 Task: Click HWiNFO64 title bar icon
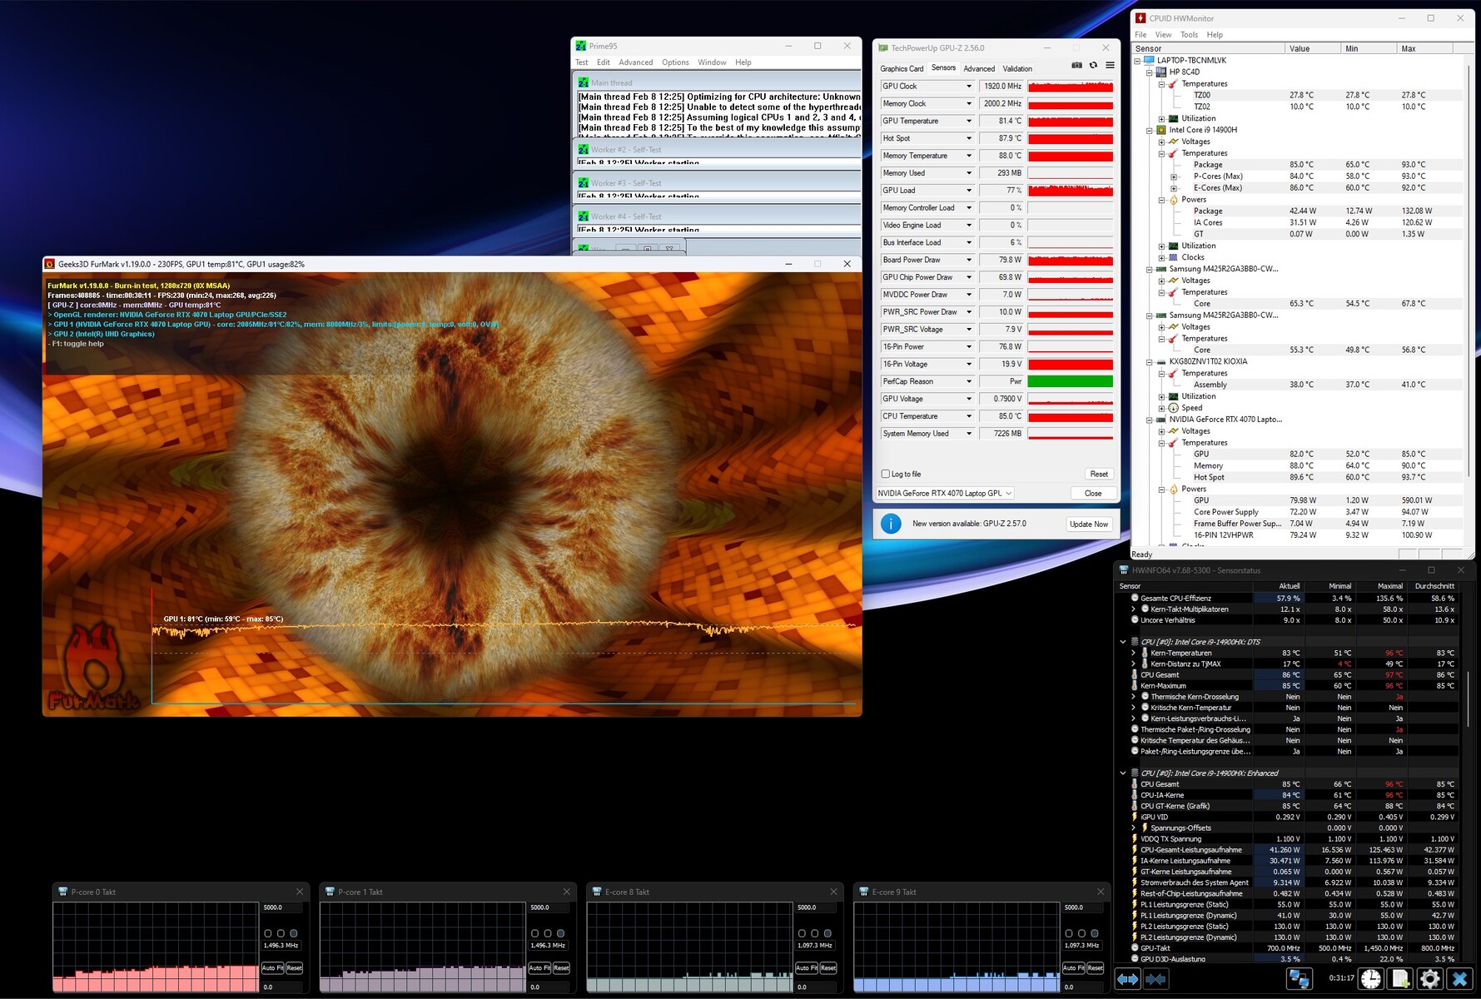[x=1124, y=570]
